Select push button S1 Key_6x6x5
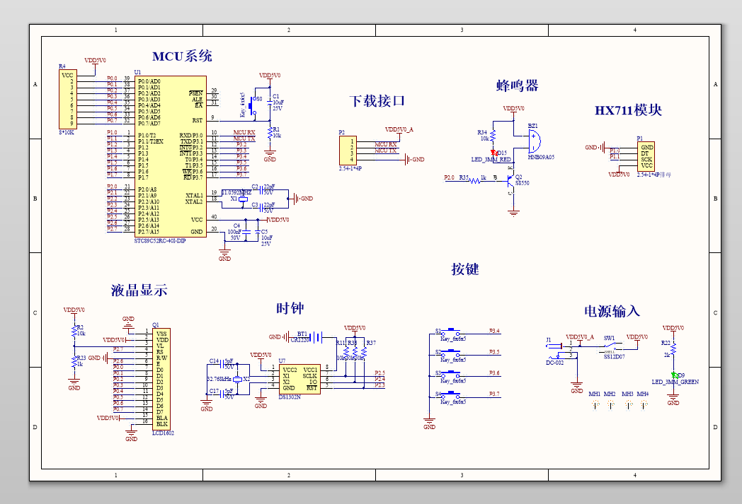 (x=451, y=332)
